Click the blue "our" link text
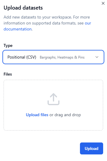The width and height of the screenshot is (107, 161). click(88, 23)
